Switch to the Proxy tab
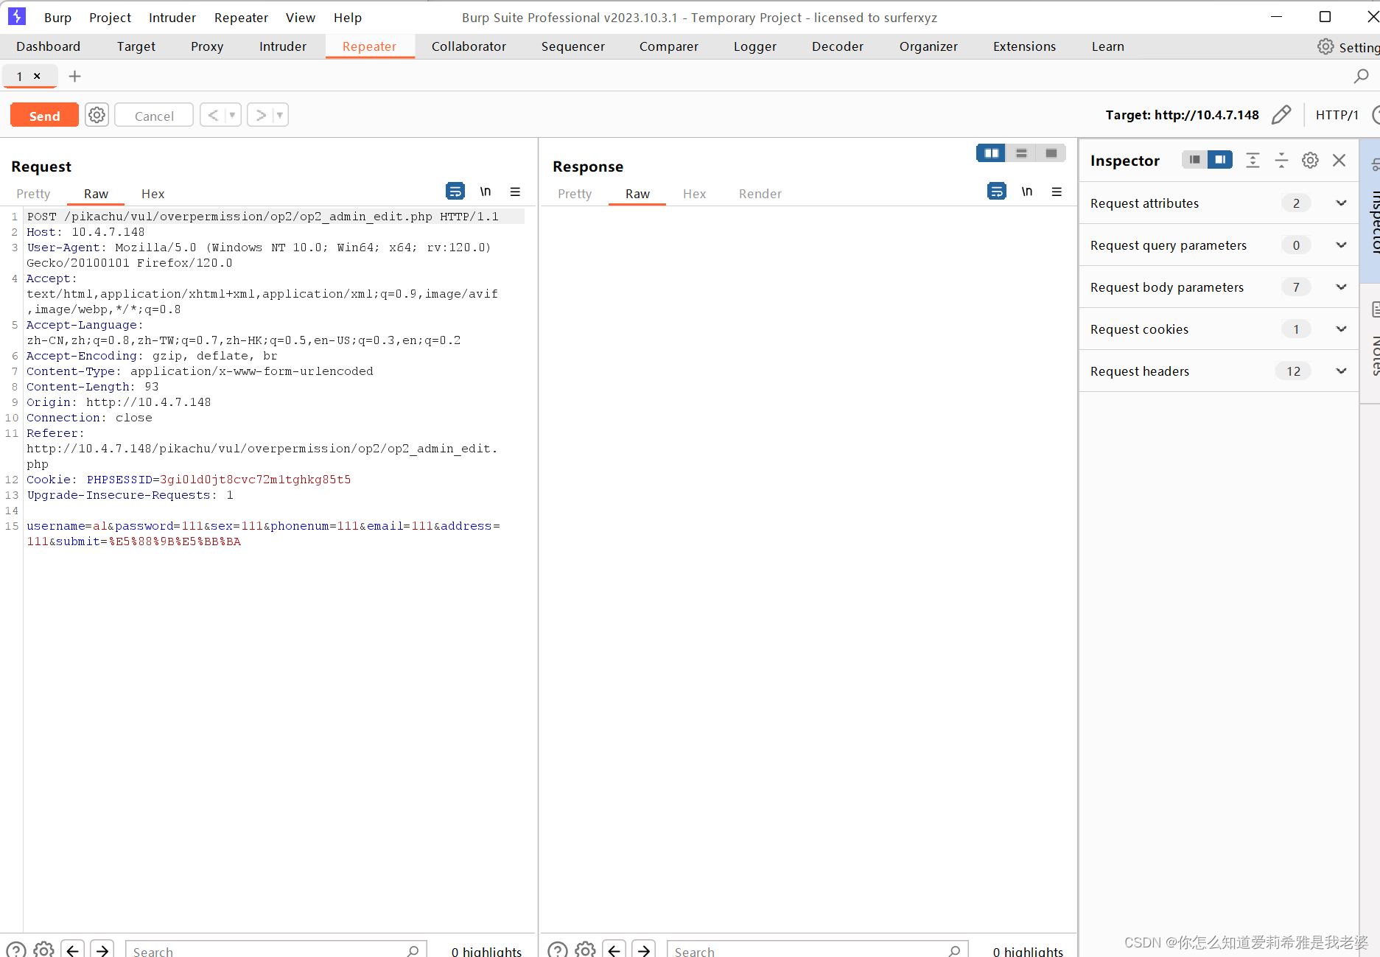The width and height of the screenshot is (1380, 957). click(207, 46)
